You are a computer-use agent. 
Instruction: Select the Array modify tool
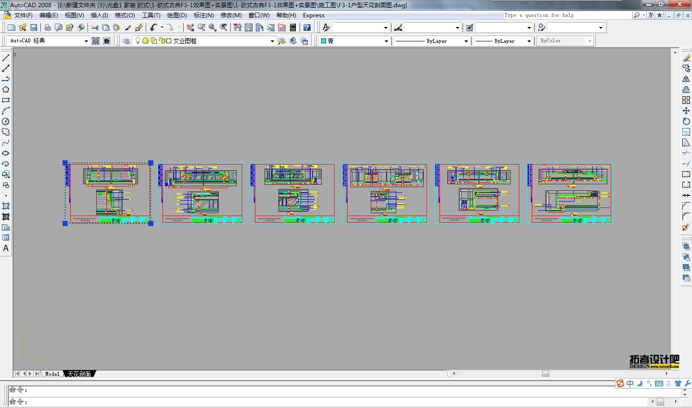click(686, 100)
